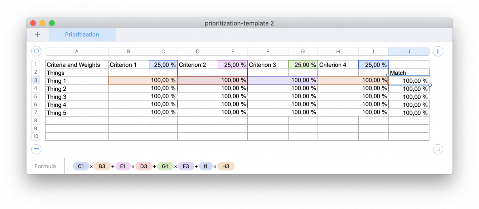The width and height of the screenshot is (479, 209).
Task: Open the Prioritization sheet tab
Action: coord(82,35)
